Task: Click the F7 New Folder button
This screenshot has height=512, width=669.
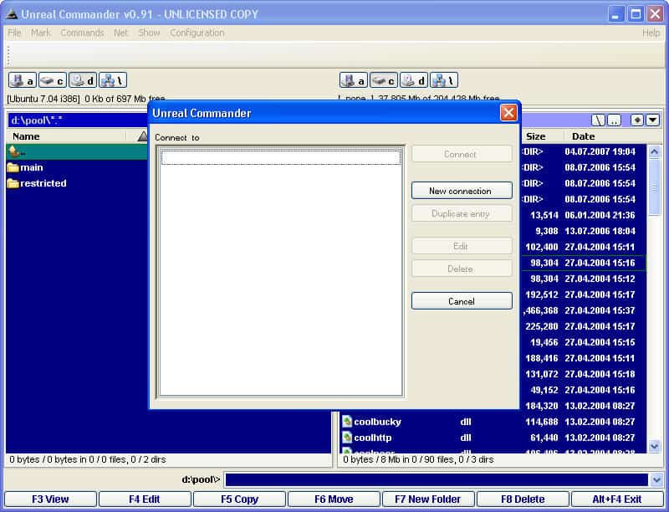Action: point(427,499)
